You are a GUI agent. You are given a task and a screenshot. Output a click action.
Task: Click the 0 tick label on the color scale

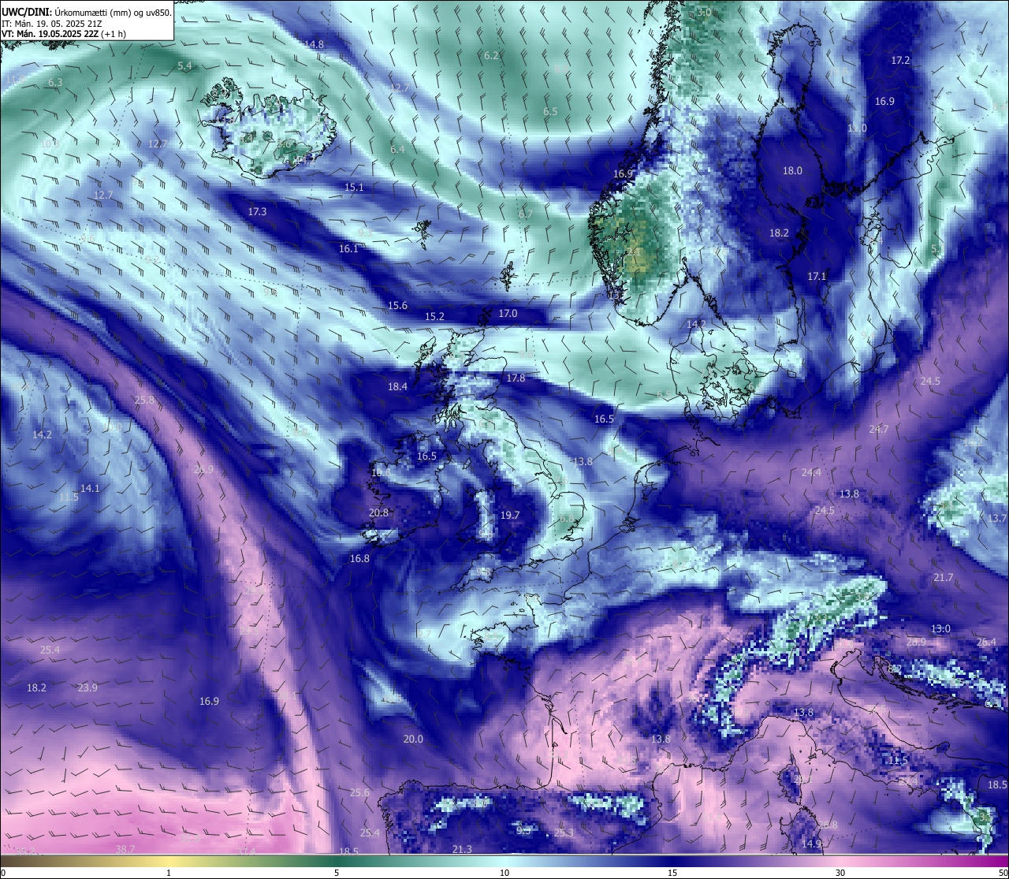(3, 873)
